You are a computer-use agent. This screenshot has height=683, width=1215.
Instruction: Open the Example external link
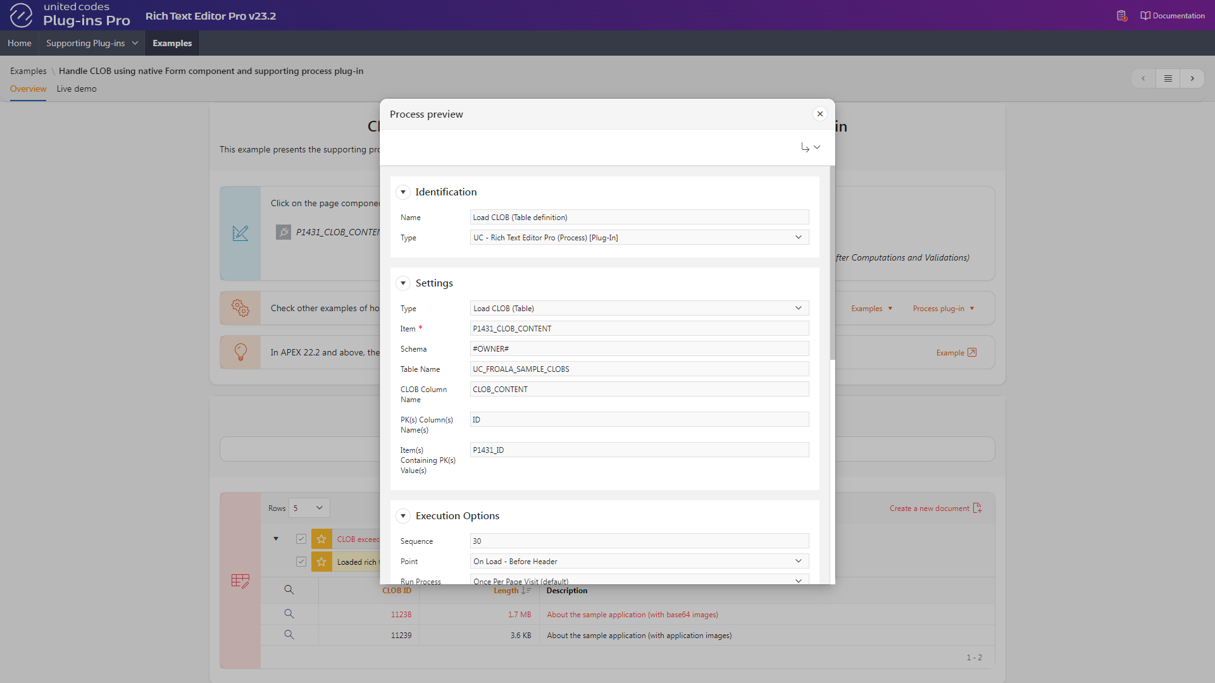(956, 353)
